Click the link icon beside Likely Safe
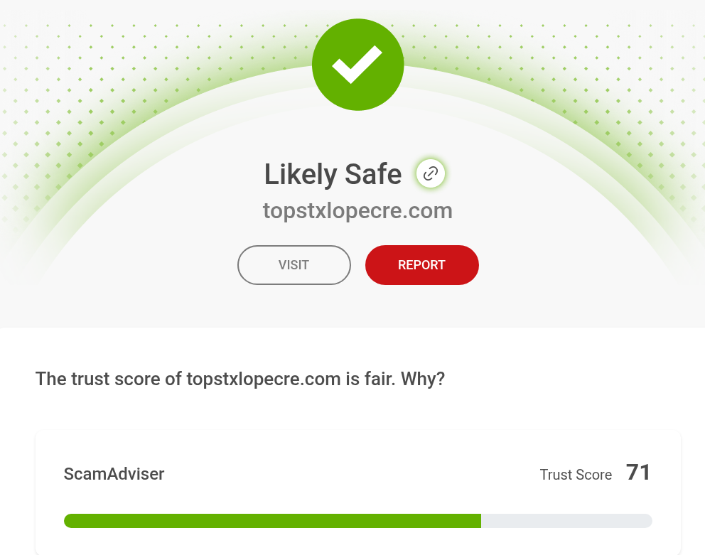This screenshot has height=555, width=705. [430, 173]
